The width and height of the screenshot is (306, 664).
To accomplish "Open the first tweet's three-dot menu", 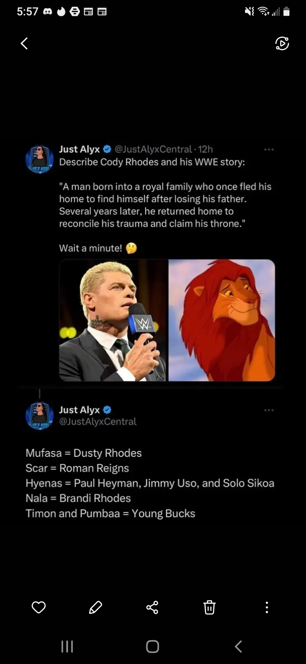I will tap(269, 149).
